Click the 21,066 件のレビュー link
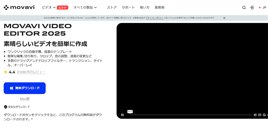268x127 pixels. pos(31,72)
